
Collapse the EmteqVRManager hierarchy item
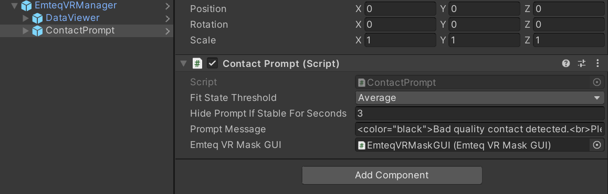[x=15, y=6]
